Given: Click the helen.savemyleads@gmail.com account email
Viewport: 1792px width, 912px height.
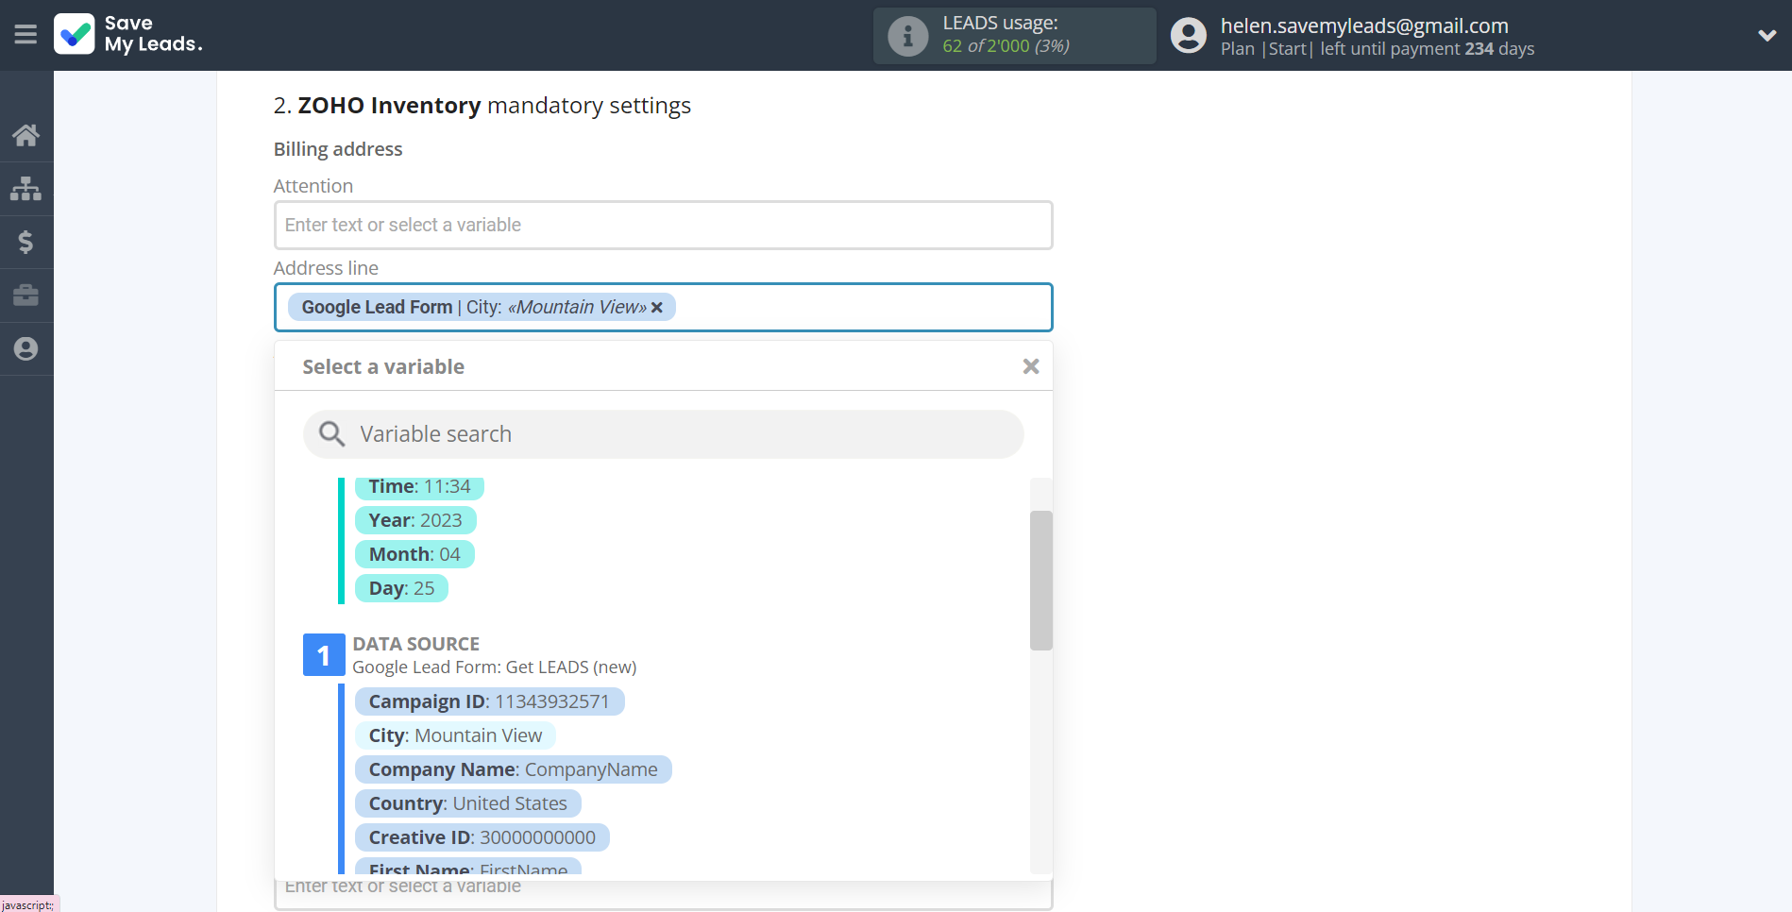Looking at the screenshot, I should point(1364,25).
